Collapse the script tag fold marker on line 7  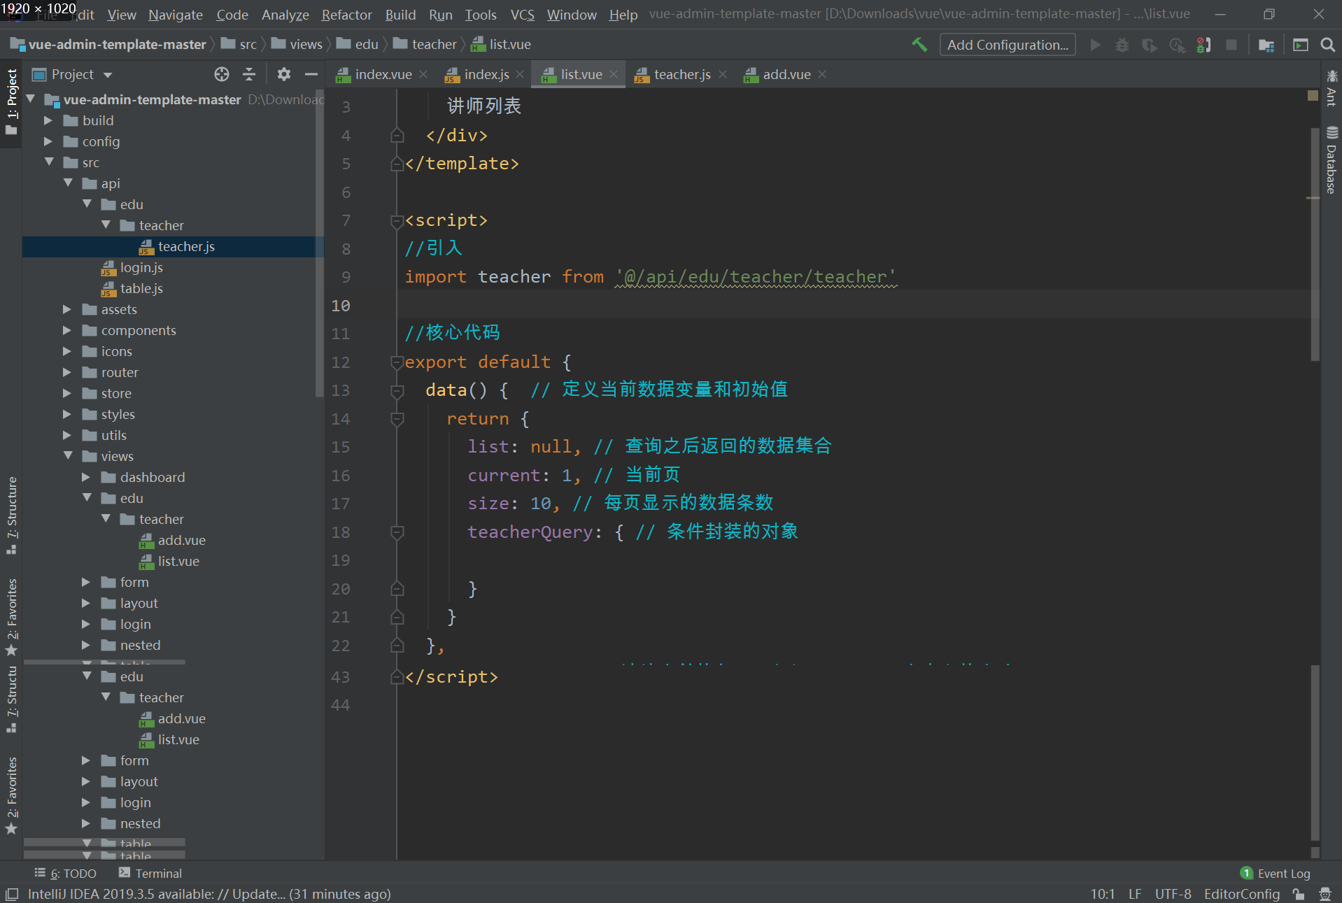tap(397, 221)
